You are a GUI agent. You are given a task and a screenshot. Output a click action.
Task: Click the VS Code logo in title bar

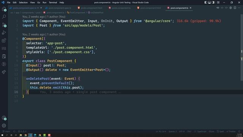pyautogui.click(x=3, y=3)
